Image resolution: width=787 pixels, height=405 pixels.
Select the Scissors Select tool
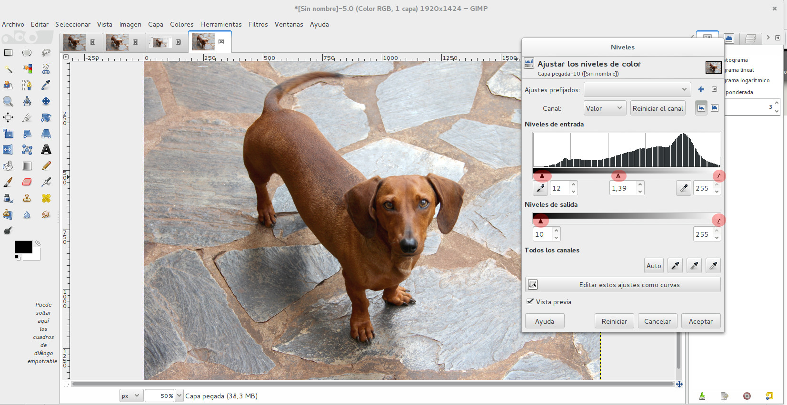pyautogui.click(x=46, y=69)
